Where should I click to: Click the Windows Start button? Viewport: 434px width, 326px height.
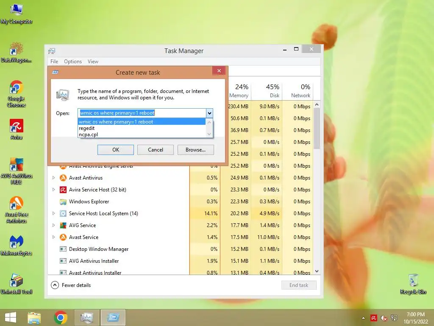[x=11, y=318]
